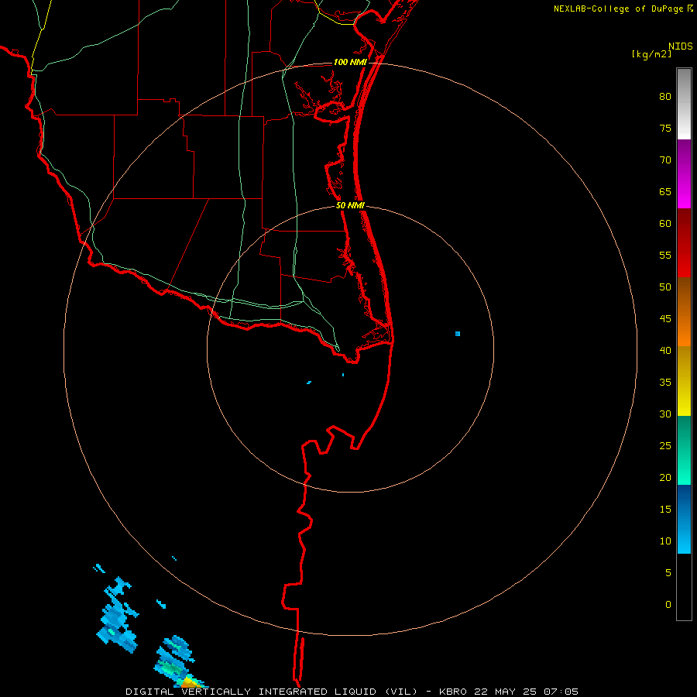
Task: Click the bright red segment of the color scale
Action: pyautogui.click(x=684, y=242)
